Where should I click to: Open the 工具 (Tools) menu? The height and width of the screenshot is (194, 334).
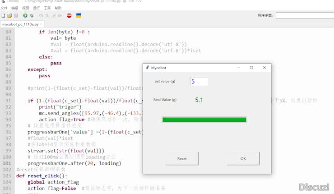coord(47,8)
